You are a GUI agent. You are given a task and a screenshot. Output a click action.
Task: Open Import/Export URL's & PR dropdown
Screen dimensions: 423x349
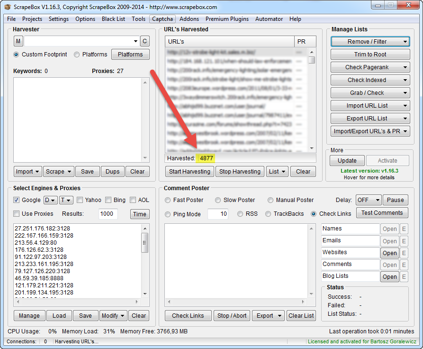[370, 131]
